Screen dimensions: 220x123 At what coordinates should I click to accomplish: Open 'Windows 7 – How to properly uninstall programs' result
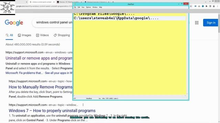[x=52, y=111]
